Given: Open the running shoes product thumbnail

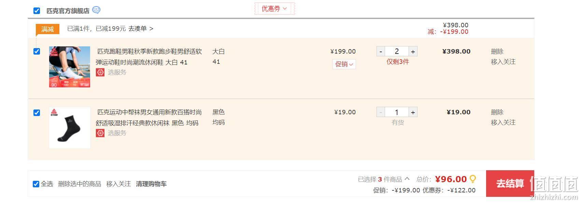Looking at the screenshot, I should click(70, 67).
